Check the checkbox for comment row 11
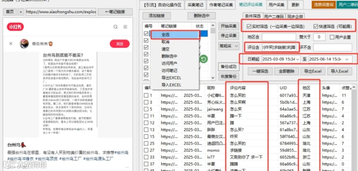This screenshot has width=358, height=171. point(146,116)
